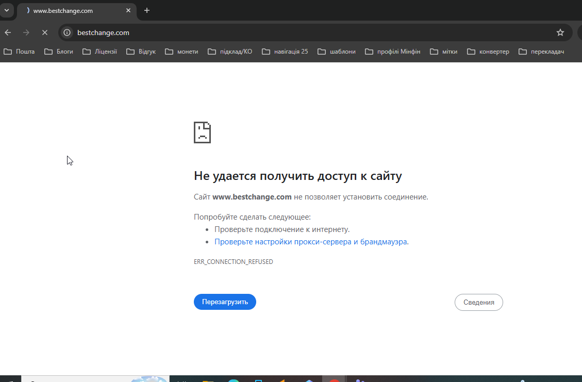Open the профілі Мінфін bookmarks folder

(x=393, y=52)
